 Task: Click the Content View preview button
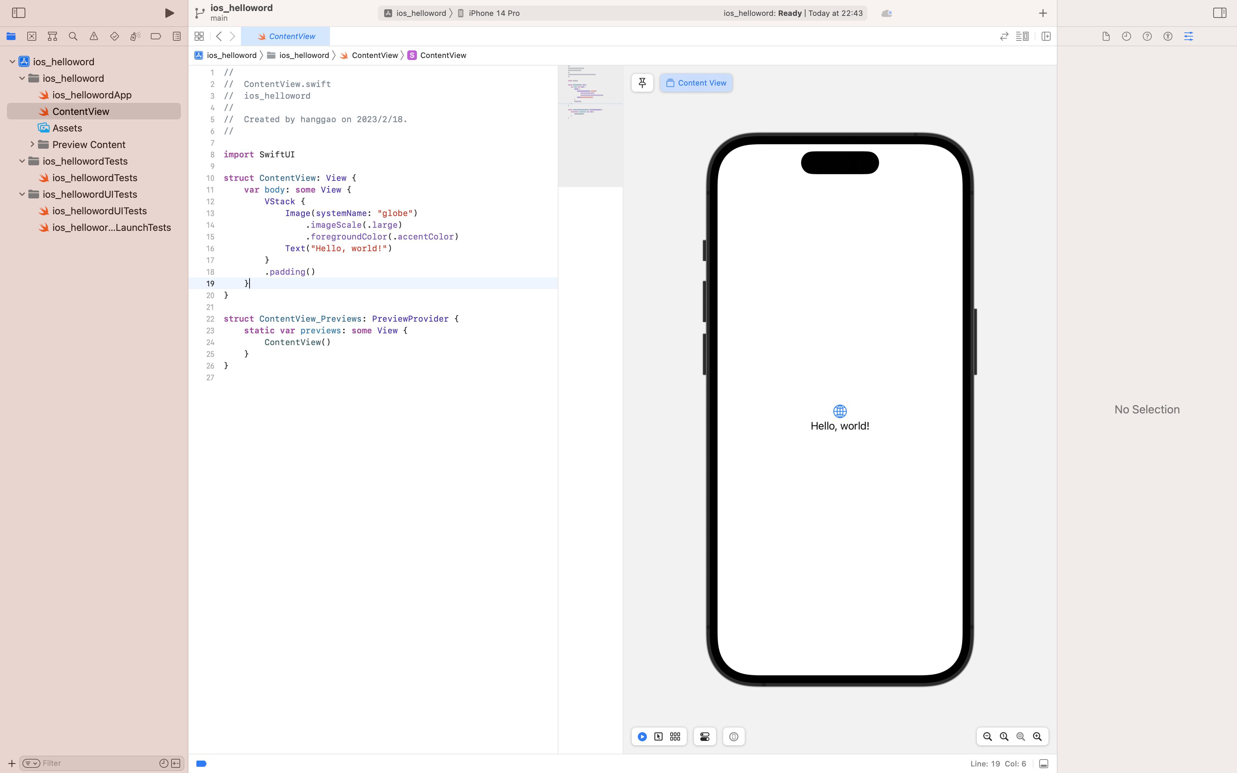coord(696,83)
